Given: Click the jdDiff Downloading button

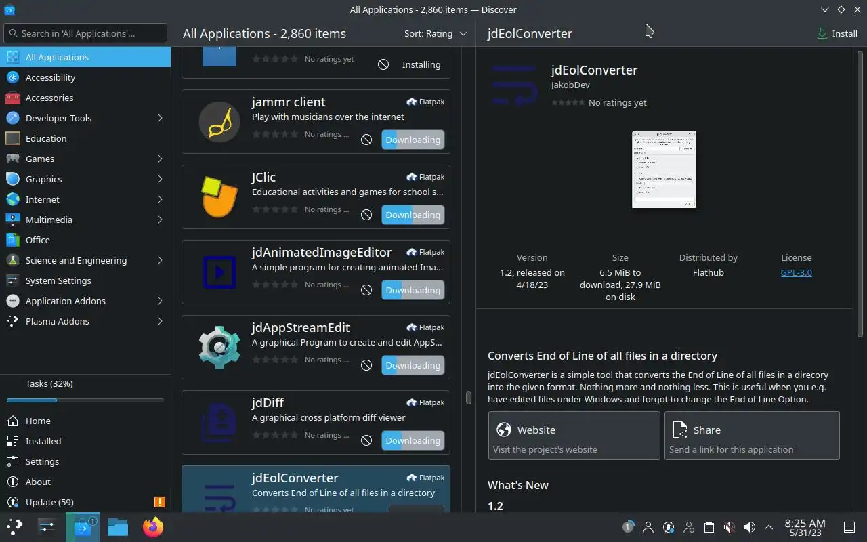Looking at the screenshot, I should pyautogui.click(x=413, y=440).
